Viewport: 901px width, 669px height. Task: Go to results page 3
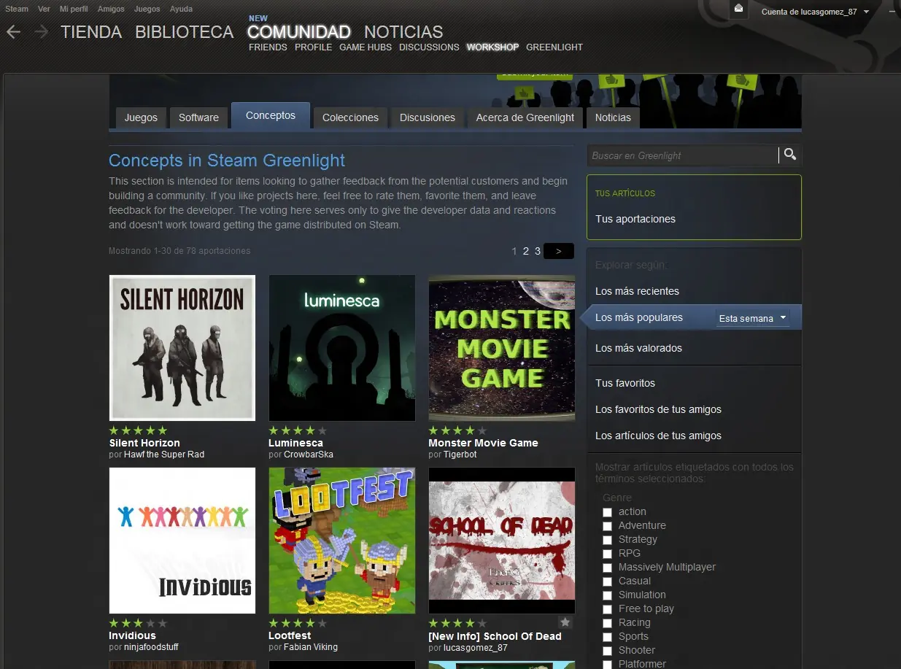click(x=538, y=251)
